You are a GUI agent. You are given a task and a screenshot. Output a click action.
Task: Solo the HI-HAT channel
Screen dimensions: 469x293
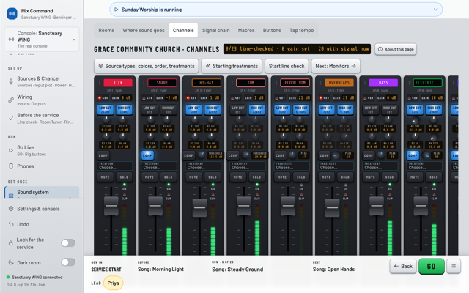[x=213, y=177]
